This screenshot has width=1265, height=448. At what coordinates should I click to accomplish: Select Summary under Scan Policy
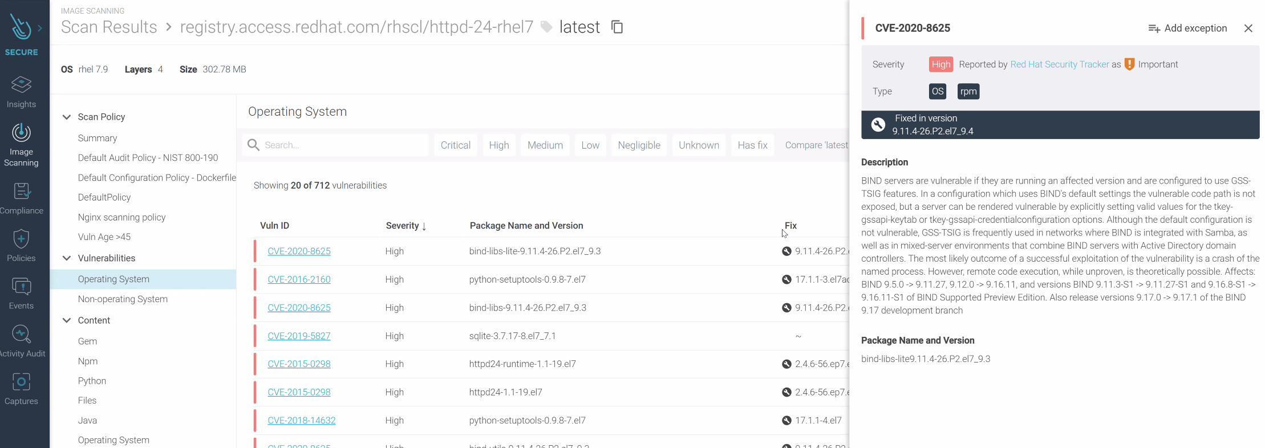(x=98, y=138)
